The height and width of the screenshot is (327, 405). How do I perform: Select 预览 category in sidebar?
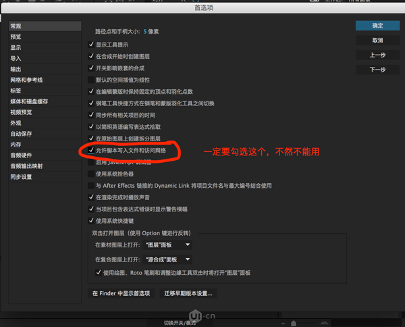(16, 37)
